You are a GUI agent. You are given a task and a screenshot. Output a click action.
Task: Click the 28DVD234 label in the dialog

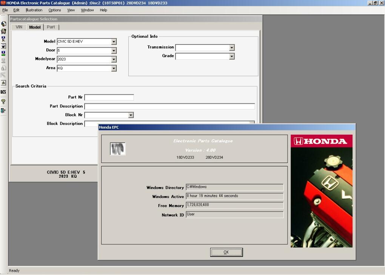click(214, 158)
